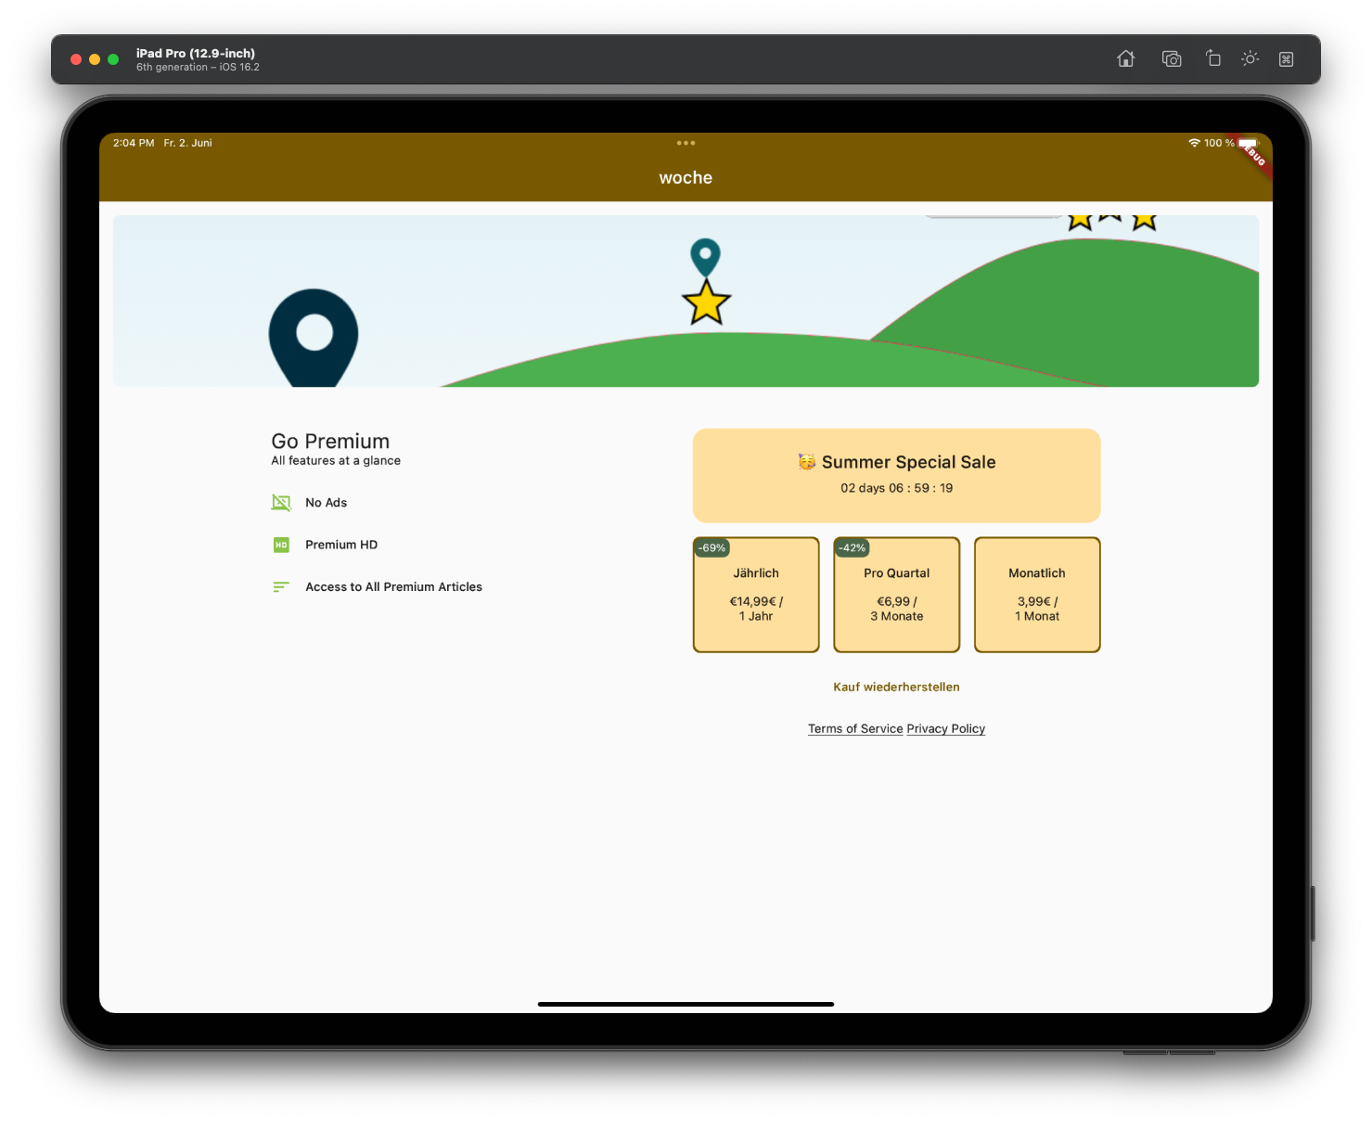The width and height of the screenshot is (1372, 1130).
Task: Click the green HD icon
Action: click(x=281, y=545)
